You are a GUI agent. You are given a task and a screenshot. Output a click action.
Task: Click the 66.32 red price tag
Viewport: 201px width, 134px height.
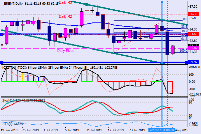coord(194,14)
